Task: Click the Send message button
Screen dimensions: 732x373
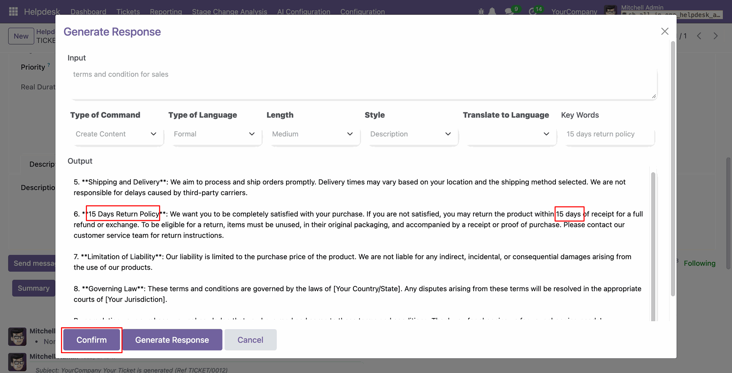Action: pyautogui.click(x=32, y=263)
